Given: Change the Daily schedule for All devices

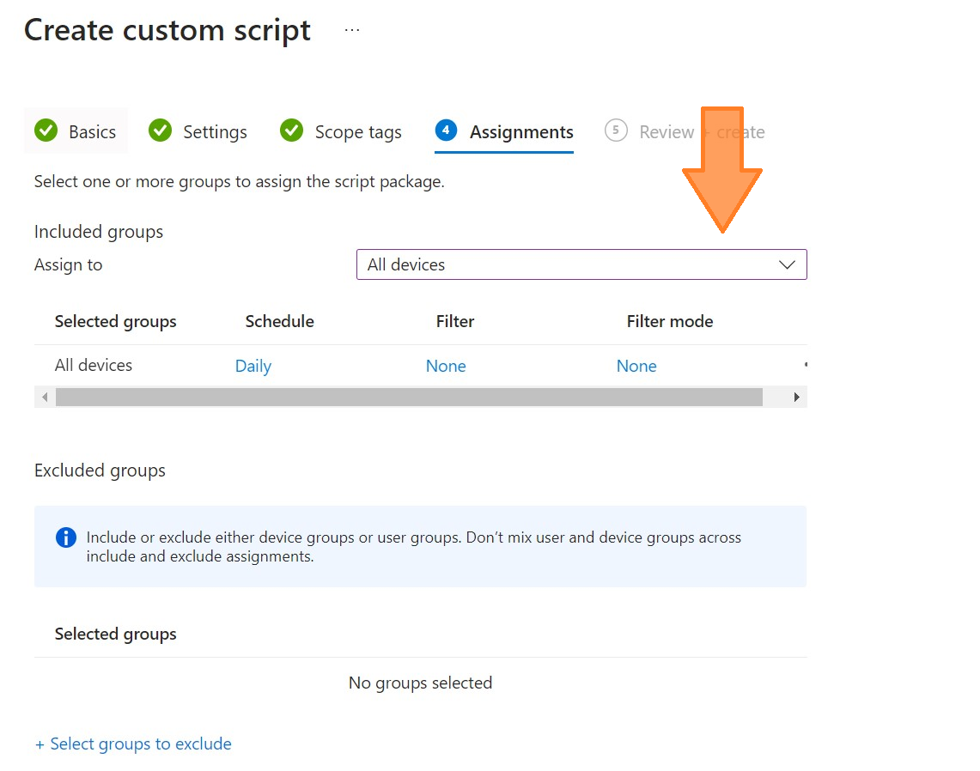Looking at the screenshot, I should tap(253, 365).
